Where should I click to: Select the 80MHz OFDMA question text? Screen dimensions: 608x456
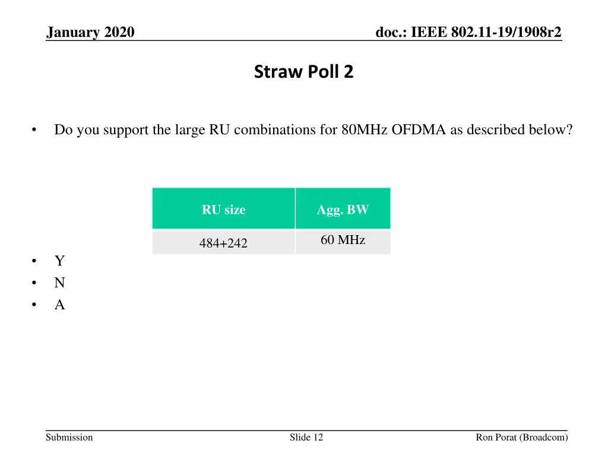coord(313,129)
